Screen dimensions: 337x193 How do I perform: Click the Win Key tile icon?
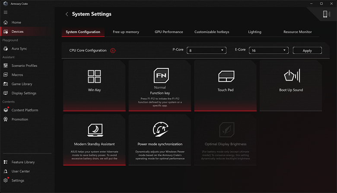[94, 76]
